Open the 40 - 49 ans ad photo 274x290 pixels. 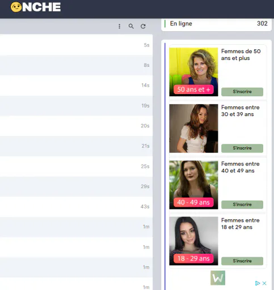193,185
